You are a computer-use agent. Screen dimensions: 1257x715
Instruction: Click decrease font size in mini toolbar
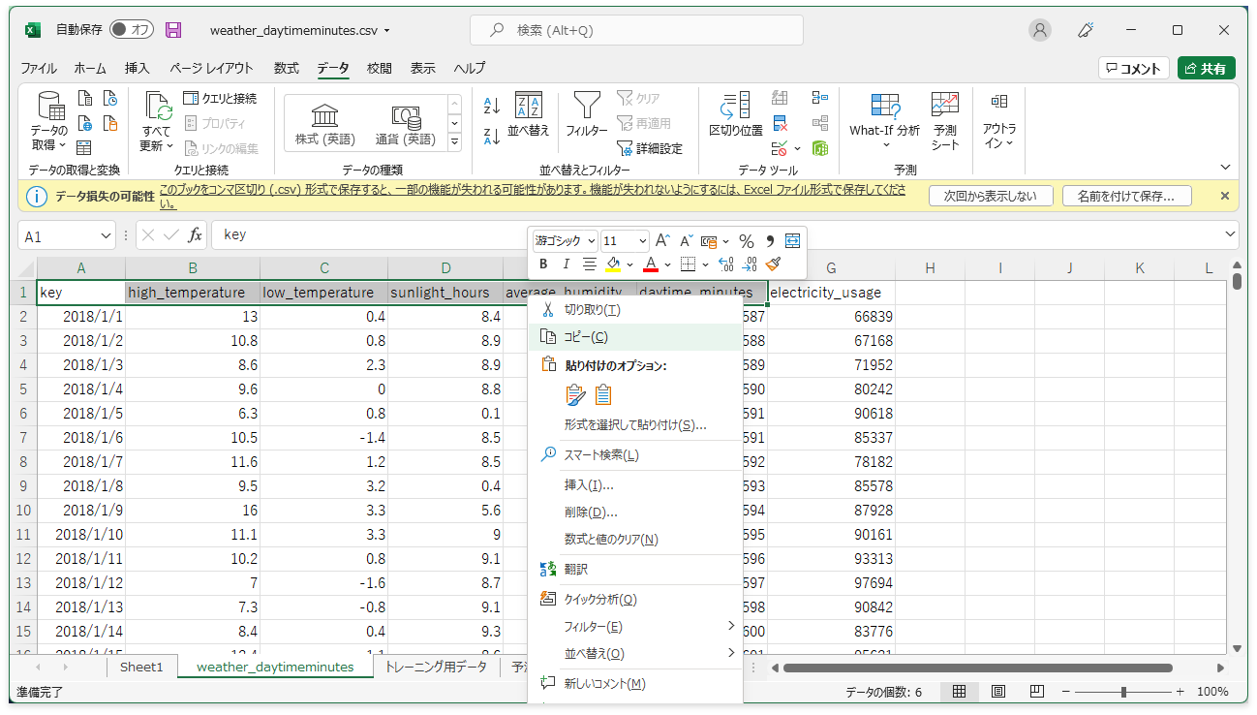tap(687, 241)
